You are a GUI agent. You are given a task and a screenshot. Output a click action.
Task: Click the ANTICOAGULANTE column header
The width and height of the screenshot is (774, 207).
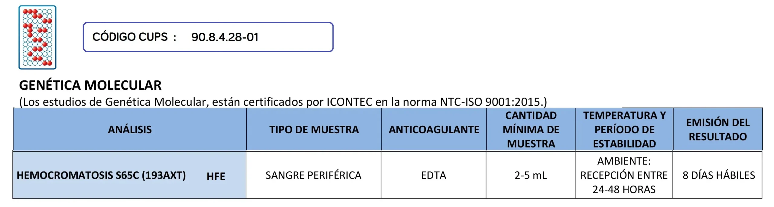point(434,130)
